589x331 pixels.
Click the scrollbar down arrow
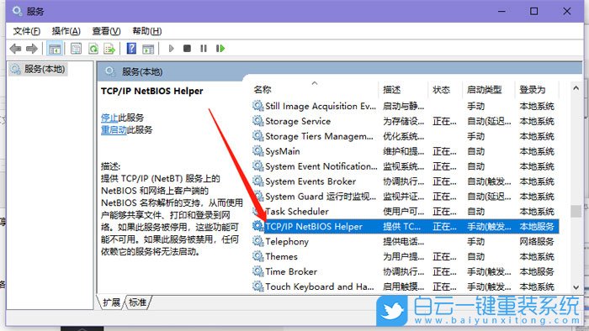pos(576,287)
